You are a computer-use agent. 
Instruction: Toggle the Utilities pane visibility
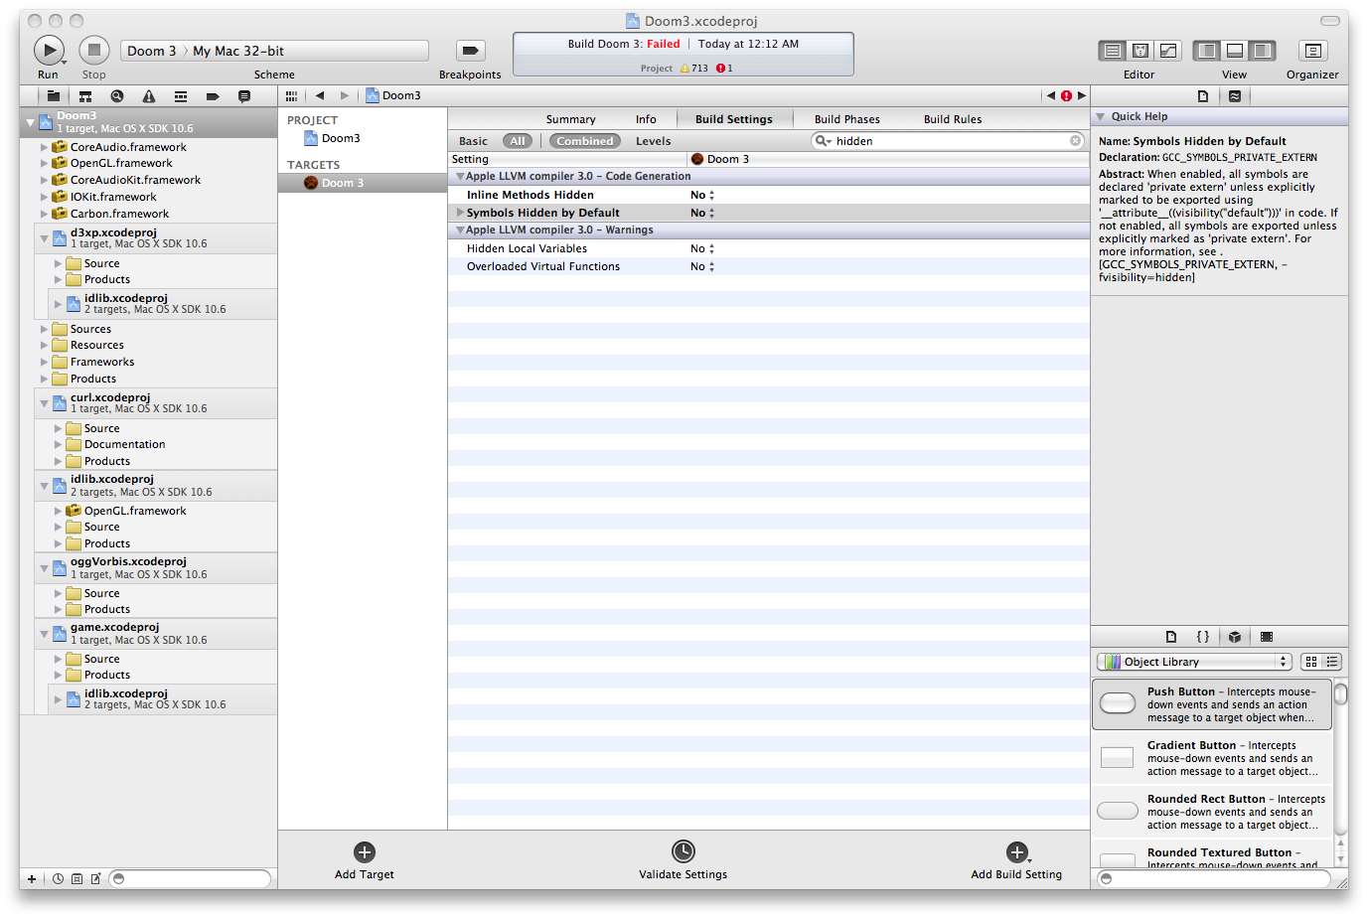(1263, 51)
